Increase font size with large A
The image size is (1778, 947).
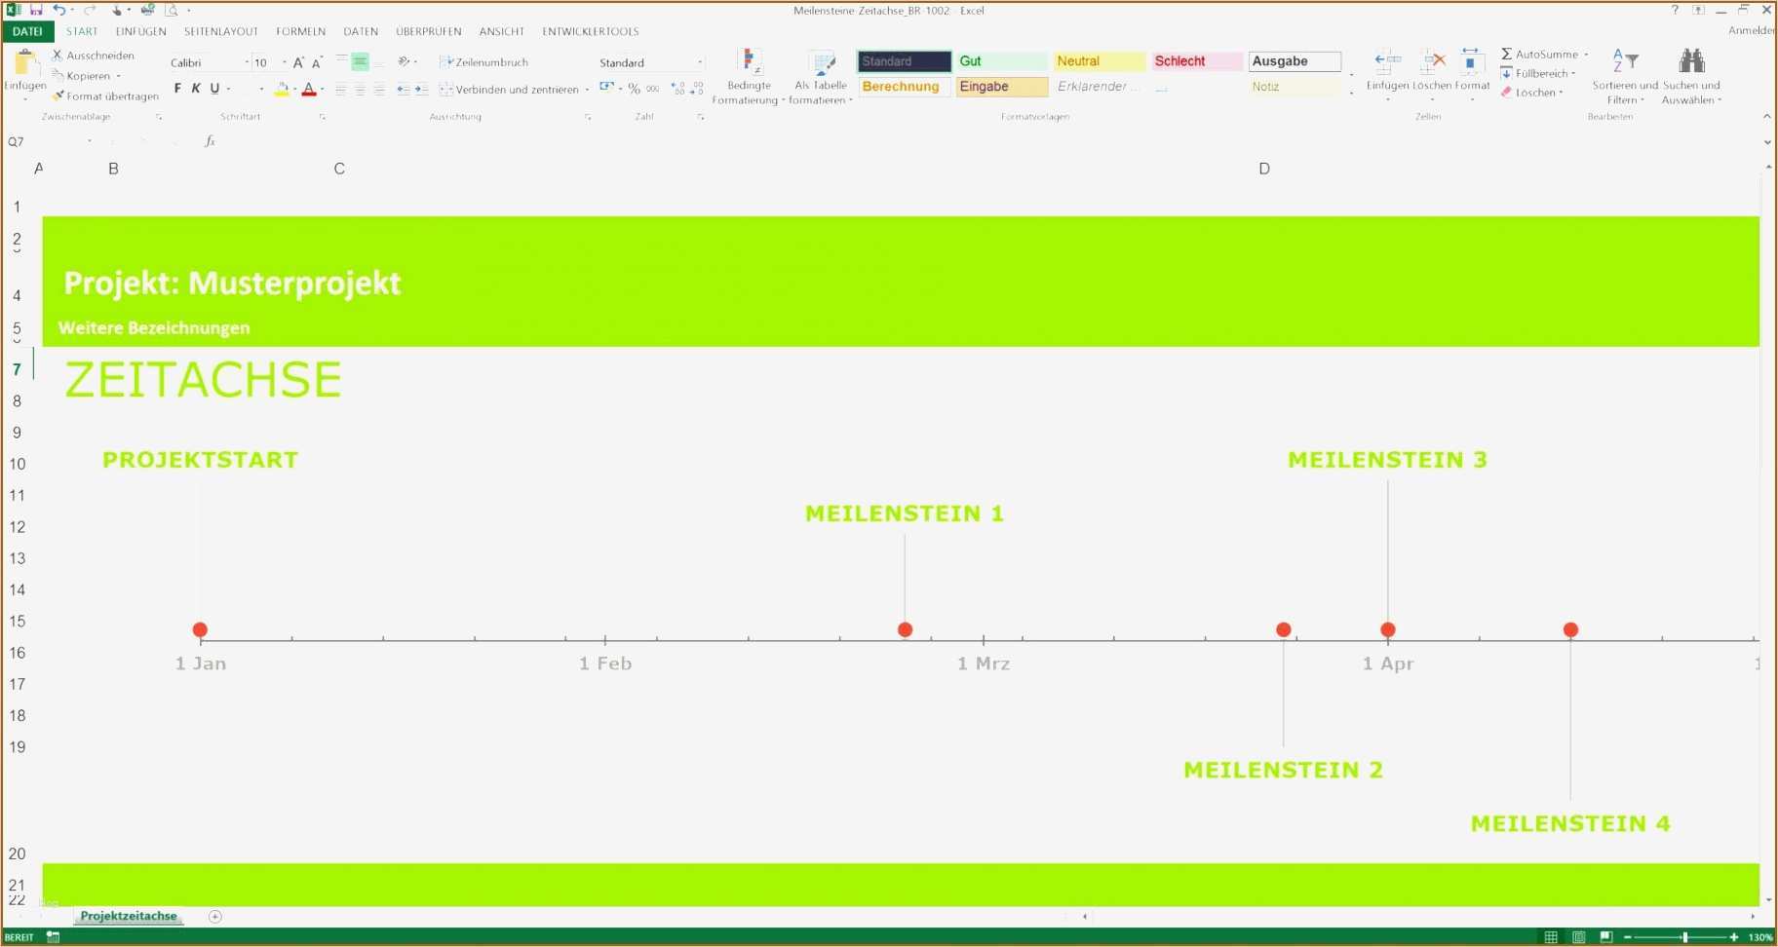pyautogui.click(x=298, y=62)
